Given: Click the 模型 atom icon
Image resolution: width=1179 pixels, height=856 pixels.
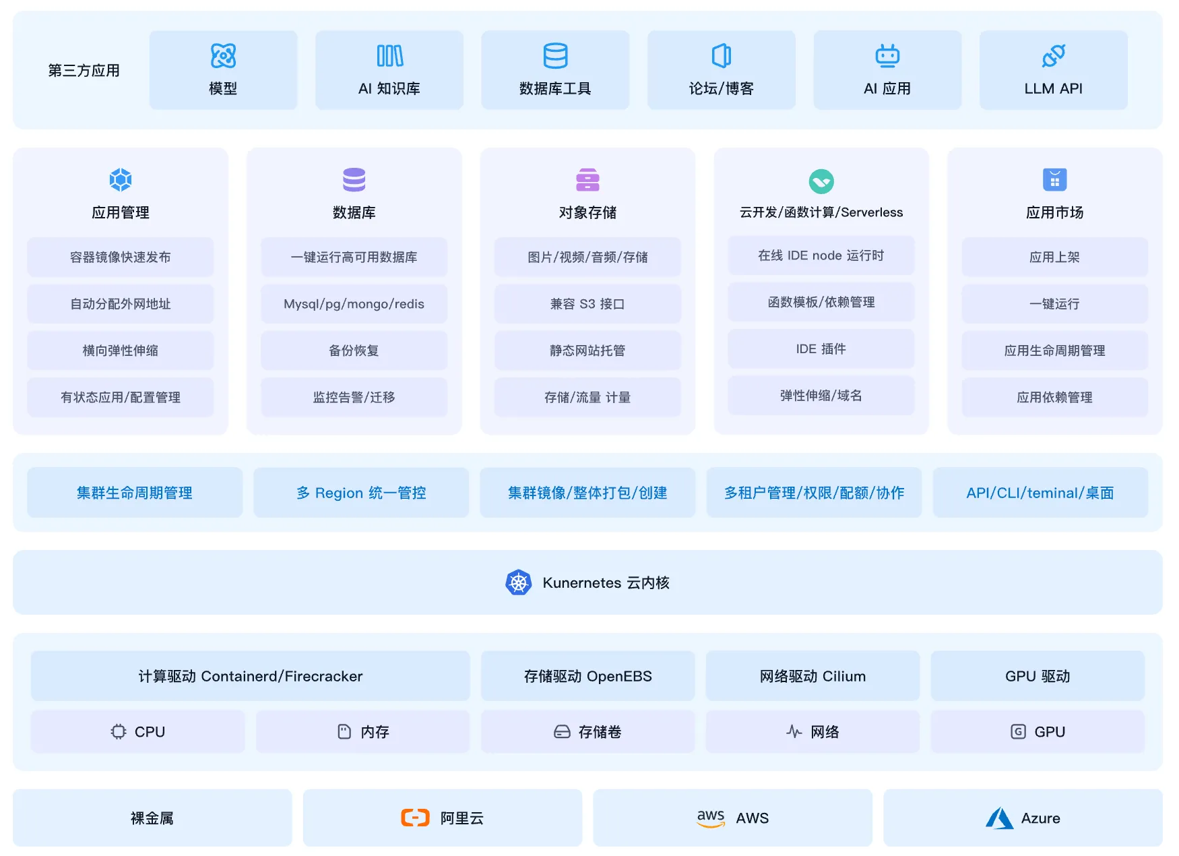Looking at the screenshot, I should tap(223, 55).
